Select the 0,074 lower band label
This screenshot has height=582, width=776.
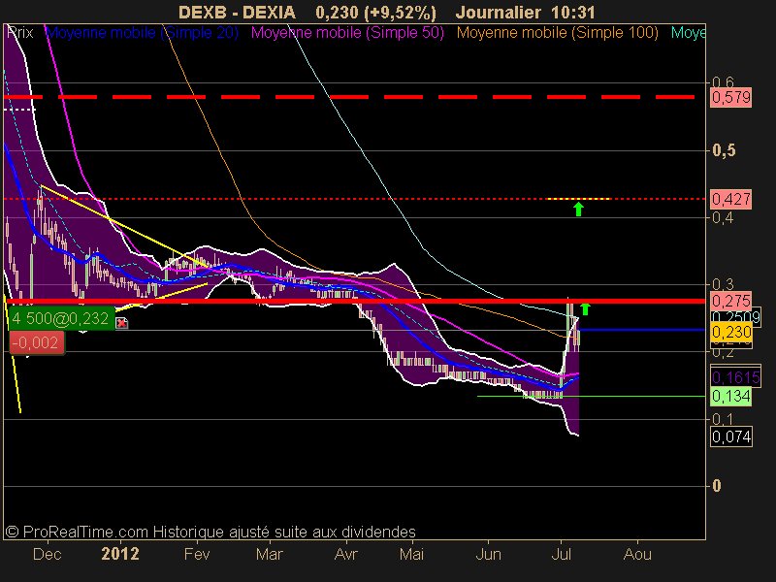[731, 437]
